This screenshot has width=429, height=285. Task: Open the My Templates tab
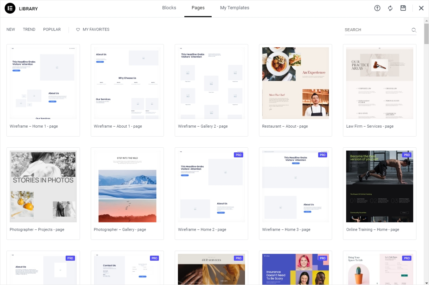tap(235, 8)
